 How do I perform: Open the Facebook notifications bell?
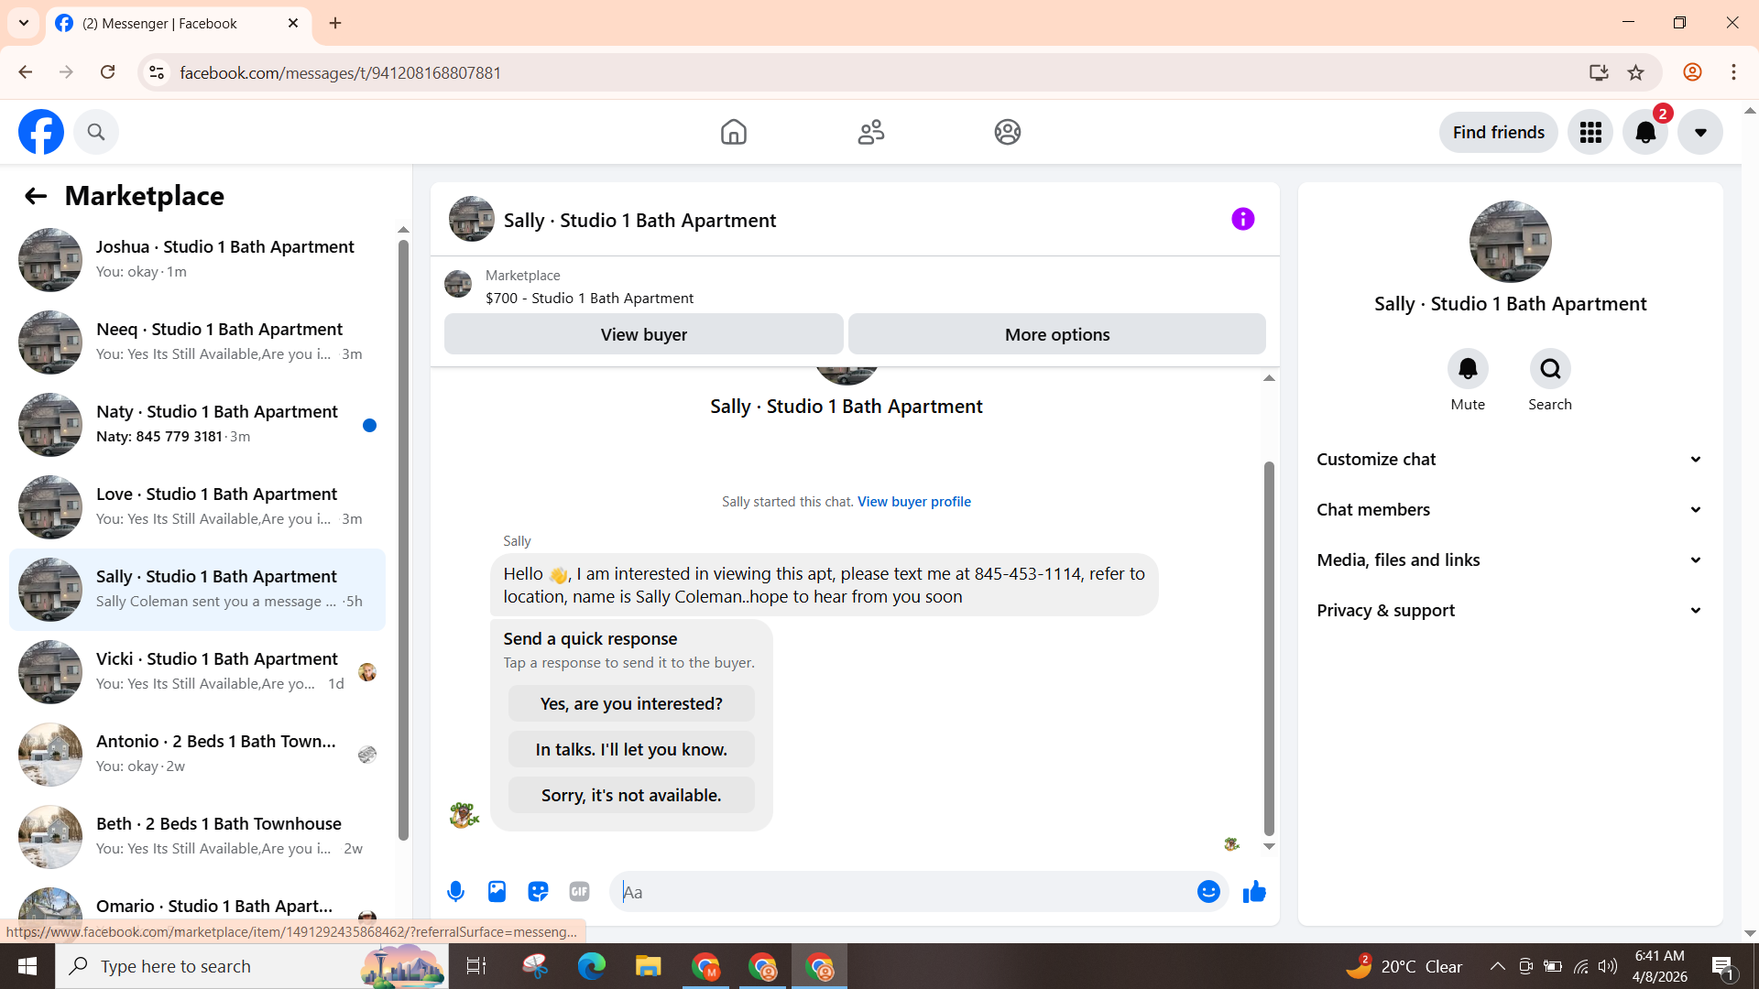pyautogui.click(x=1645, y=133)
